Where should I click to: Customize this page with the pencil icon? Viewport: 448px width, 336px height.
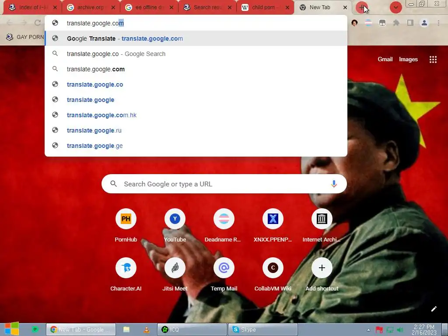coord(434,309)
